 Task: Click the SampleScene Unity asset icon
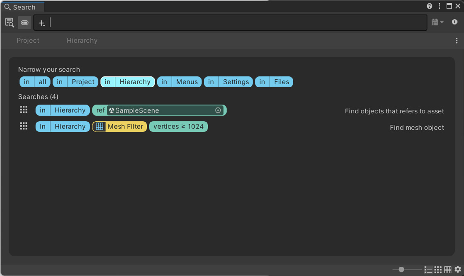[112, 110]
